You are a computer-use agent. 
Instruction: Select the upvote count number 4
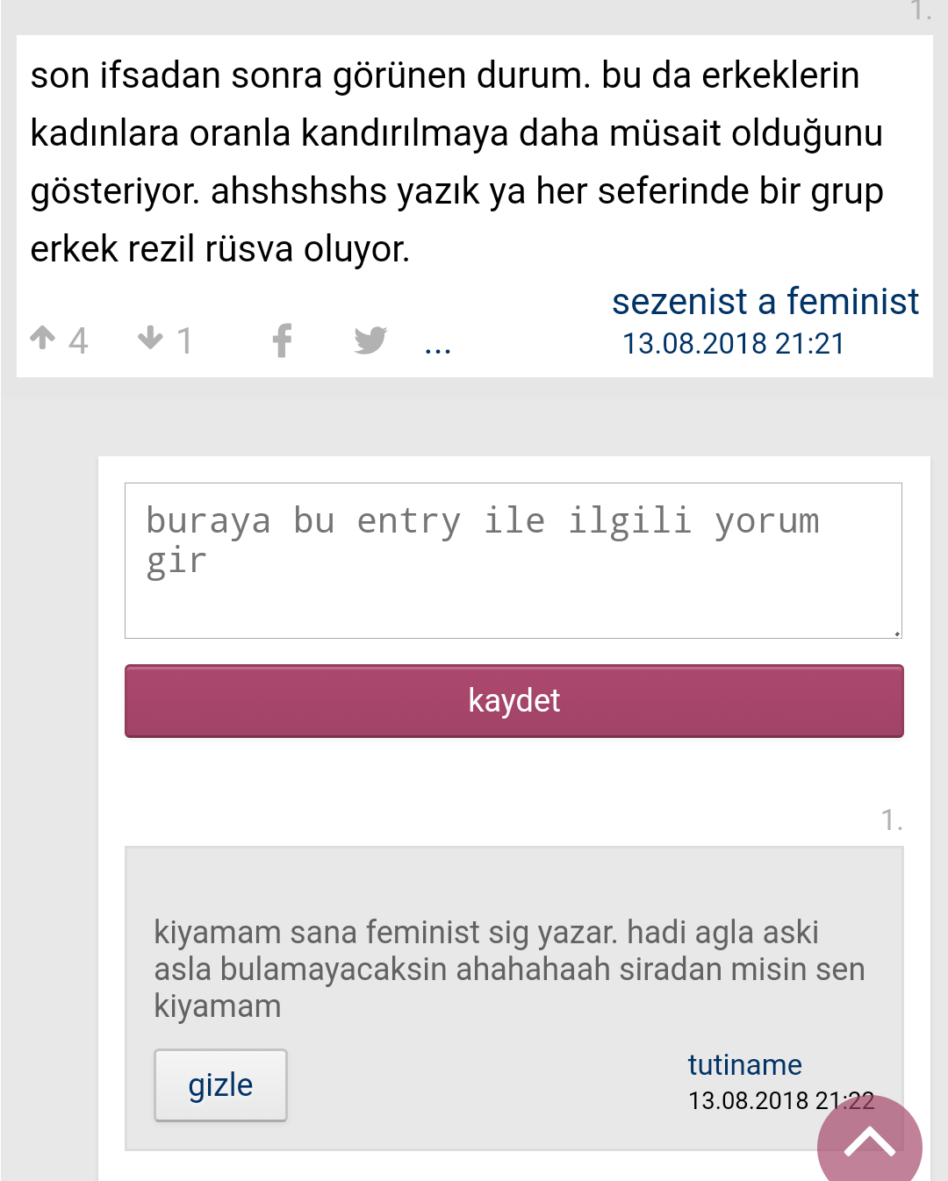pyautogui.click(x=78, y=340)
